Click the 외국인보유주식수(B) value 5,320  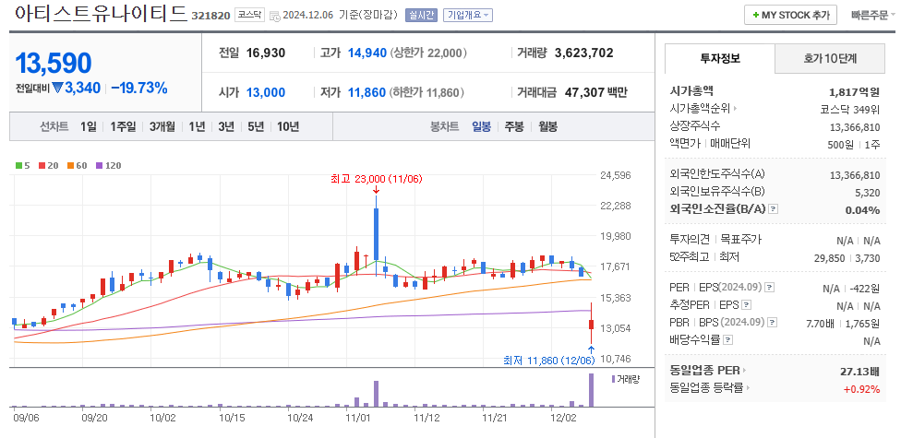pos(868,193)
